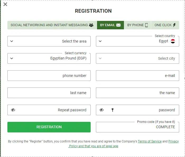This screenshot has height=157, width=185.
Task: Click into the last name field
Action: point(49,93)
